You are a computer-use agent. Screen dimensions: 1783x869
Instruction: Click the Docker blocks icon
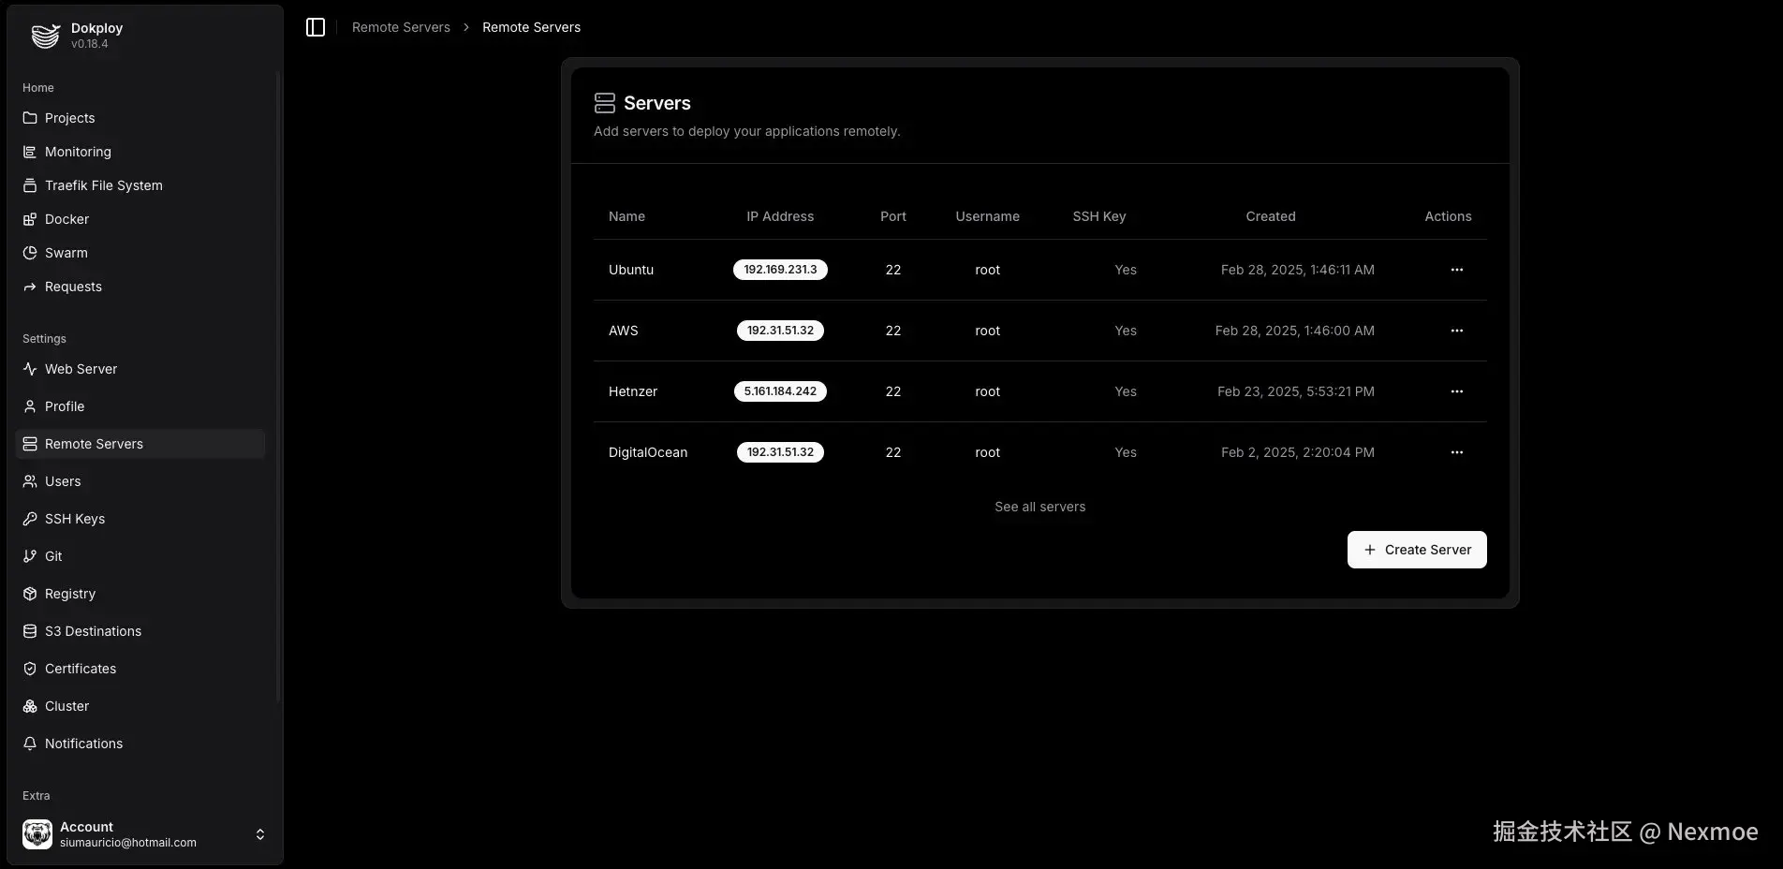click(x=30, y=219)
